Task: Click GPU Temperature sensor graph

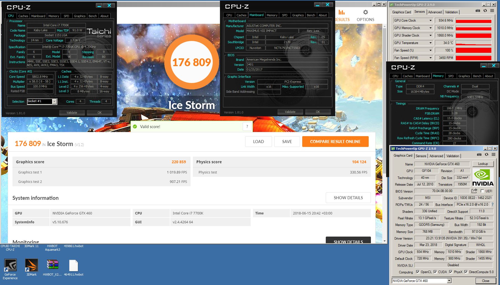Action: [x=473, y=43]
